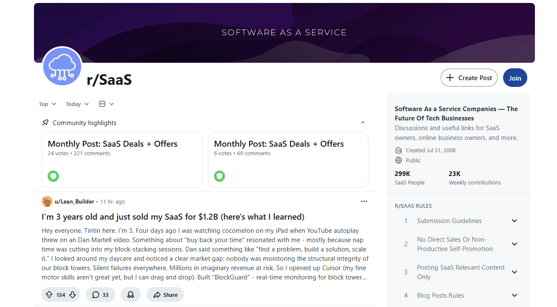Image resolution: width=557 pixels, height=307 pixels.
Task: Click the '11 hr. ago' timestamp
Action: (x=113, y=202)
